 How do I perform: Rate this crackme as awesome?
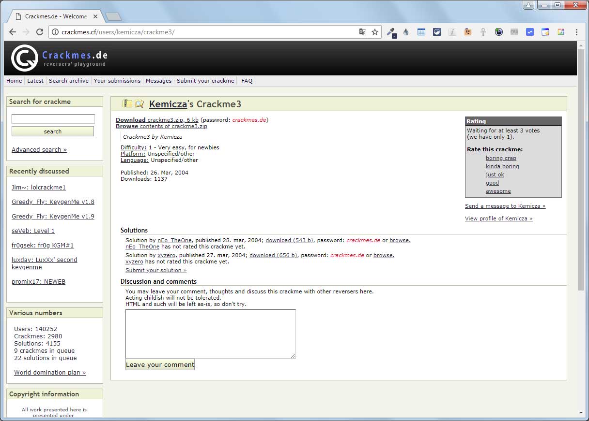click(498, 191)
